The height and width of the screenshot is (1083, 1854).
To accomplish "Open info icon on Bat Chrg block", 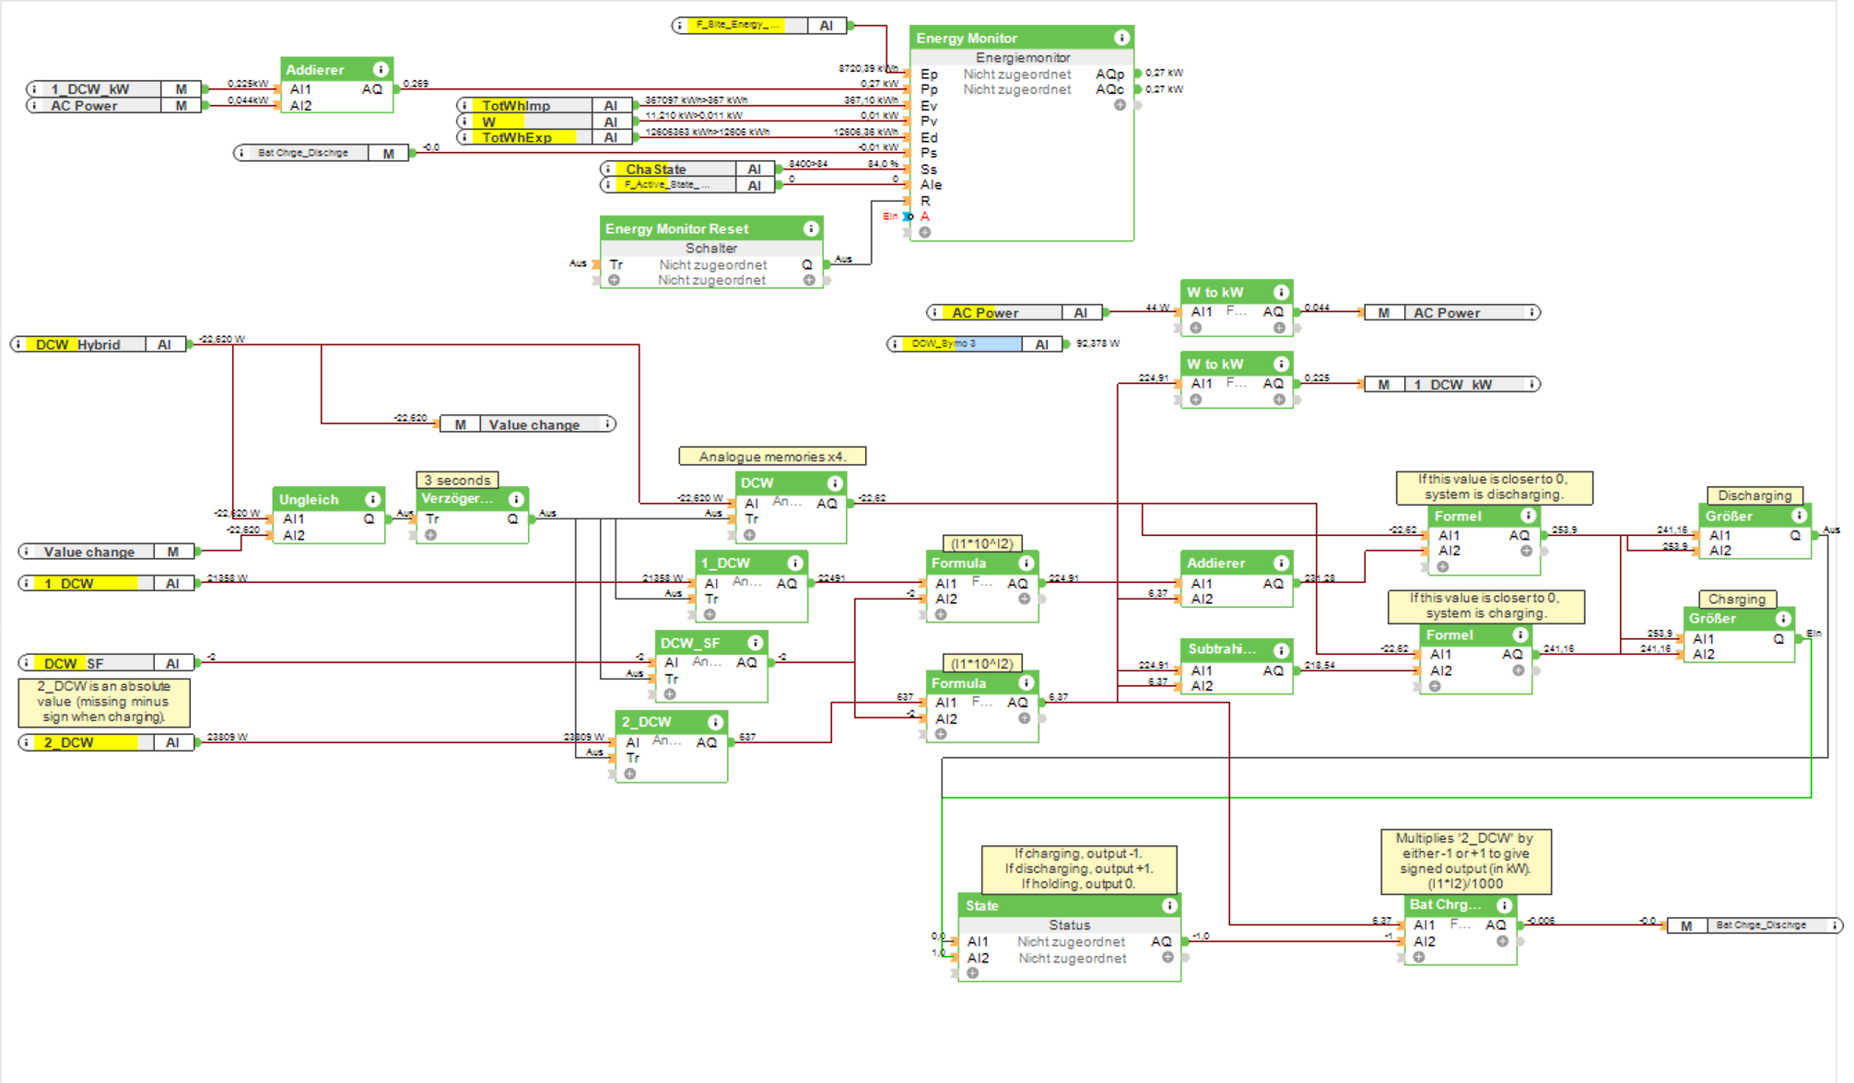I will [x=1504, y=905].
